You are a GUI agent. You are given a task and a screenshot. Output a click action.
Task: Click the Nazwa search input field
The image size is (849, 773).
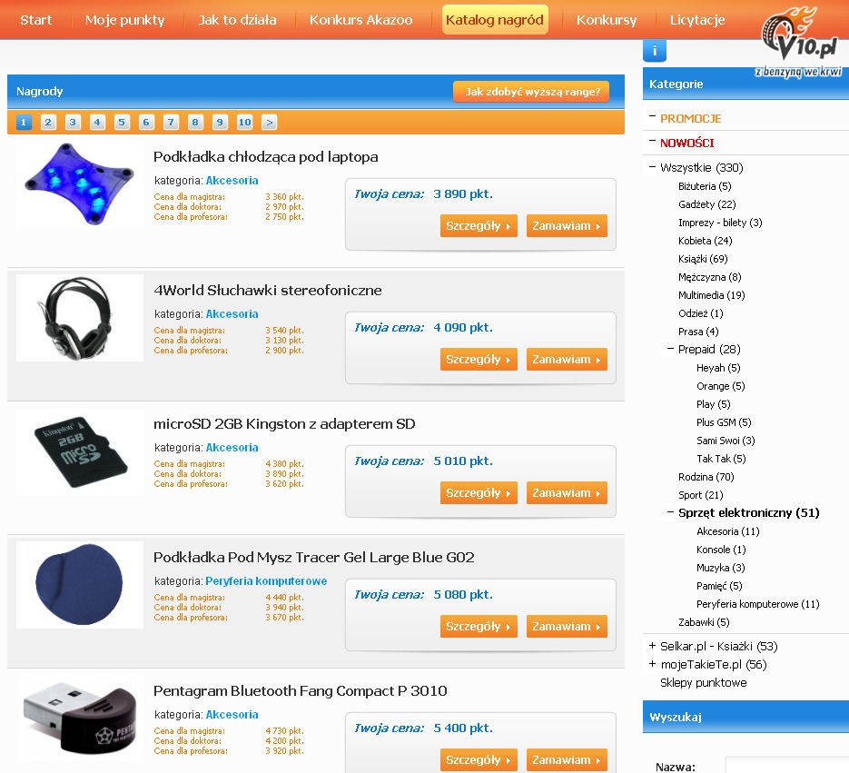[786, 765]
